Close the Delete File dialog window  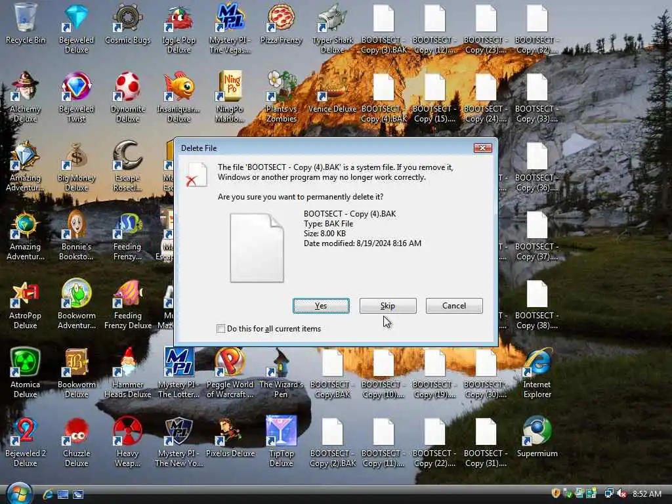[482, 148]
